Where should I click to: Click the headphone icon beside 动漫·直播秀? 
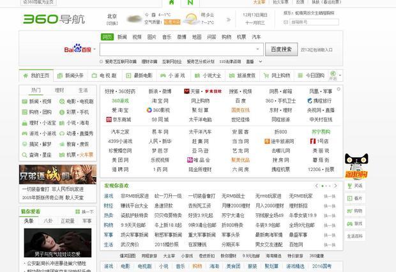[x=61, y=133]
